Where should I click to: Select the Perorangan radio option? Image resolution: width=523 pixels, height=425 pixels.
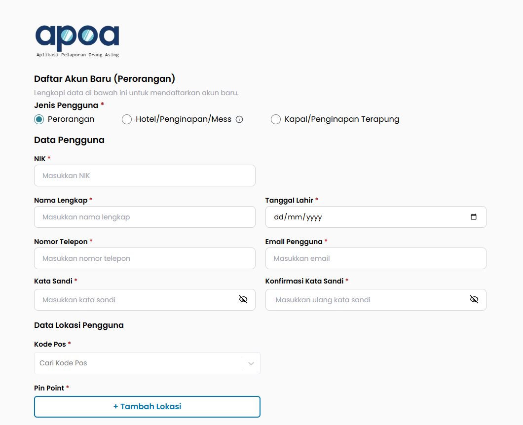tap(39, 119)
